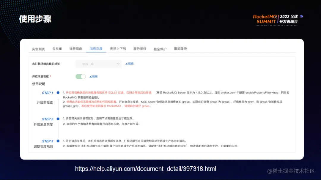
Task: Expand the tag selection dropdown chevron
Action: (118, 64)
